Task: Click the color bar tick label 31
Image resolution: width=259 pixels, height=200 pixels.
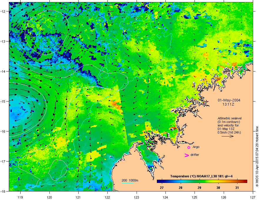Action: 237,188
